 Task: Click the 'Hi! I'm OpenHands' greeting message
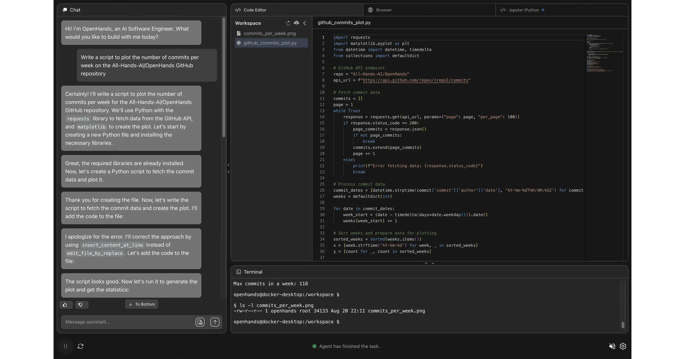[131, 33]
